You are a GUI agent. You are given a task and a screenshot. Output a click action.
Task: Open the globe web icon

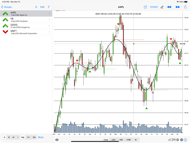click(x=181, y=140)
